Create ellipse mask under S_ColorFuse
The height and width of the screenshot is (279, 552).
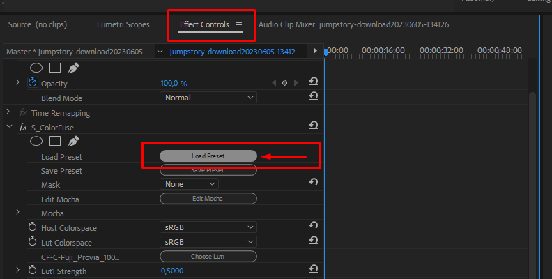click(x=36, y=142)
